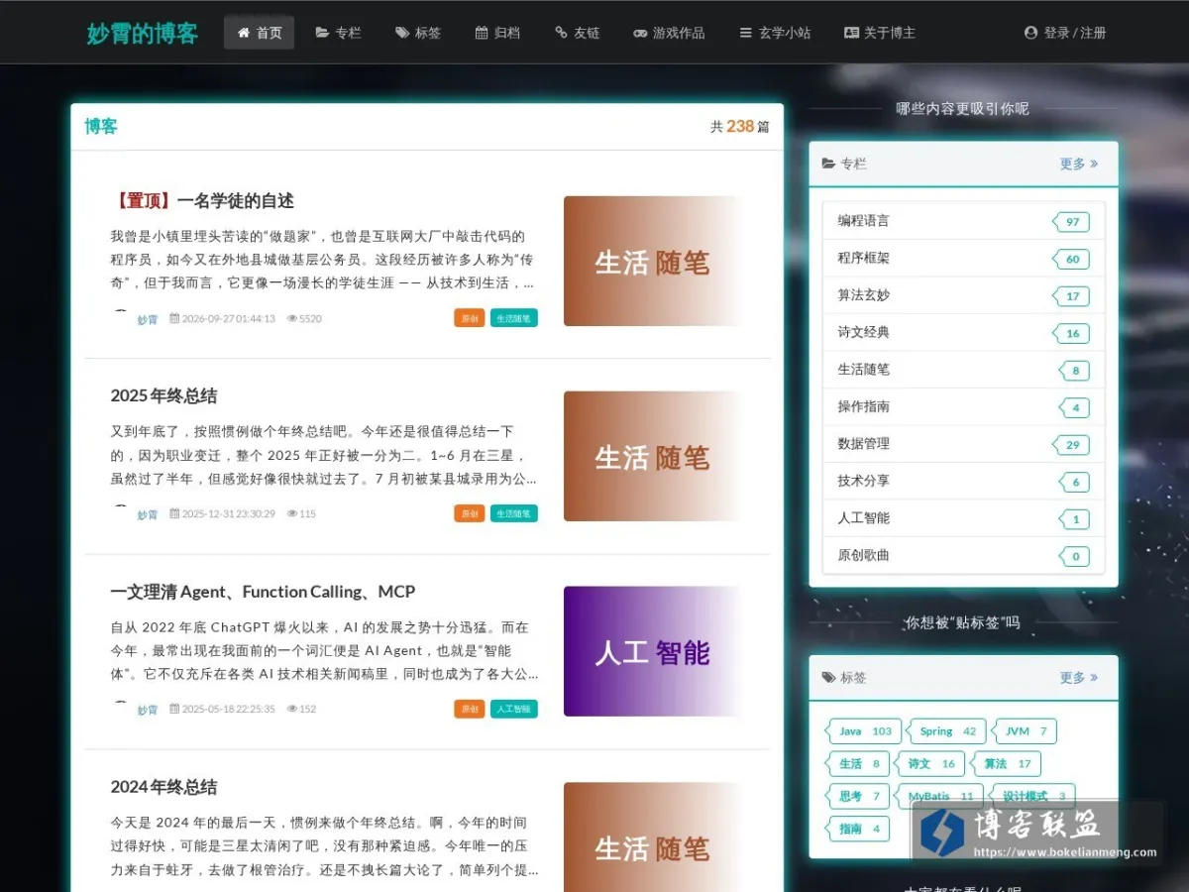Viewport: 1189px width, 892px height.
Task: Open the 妙霄的博客 site logo
Action: click(x=142, y=33)
